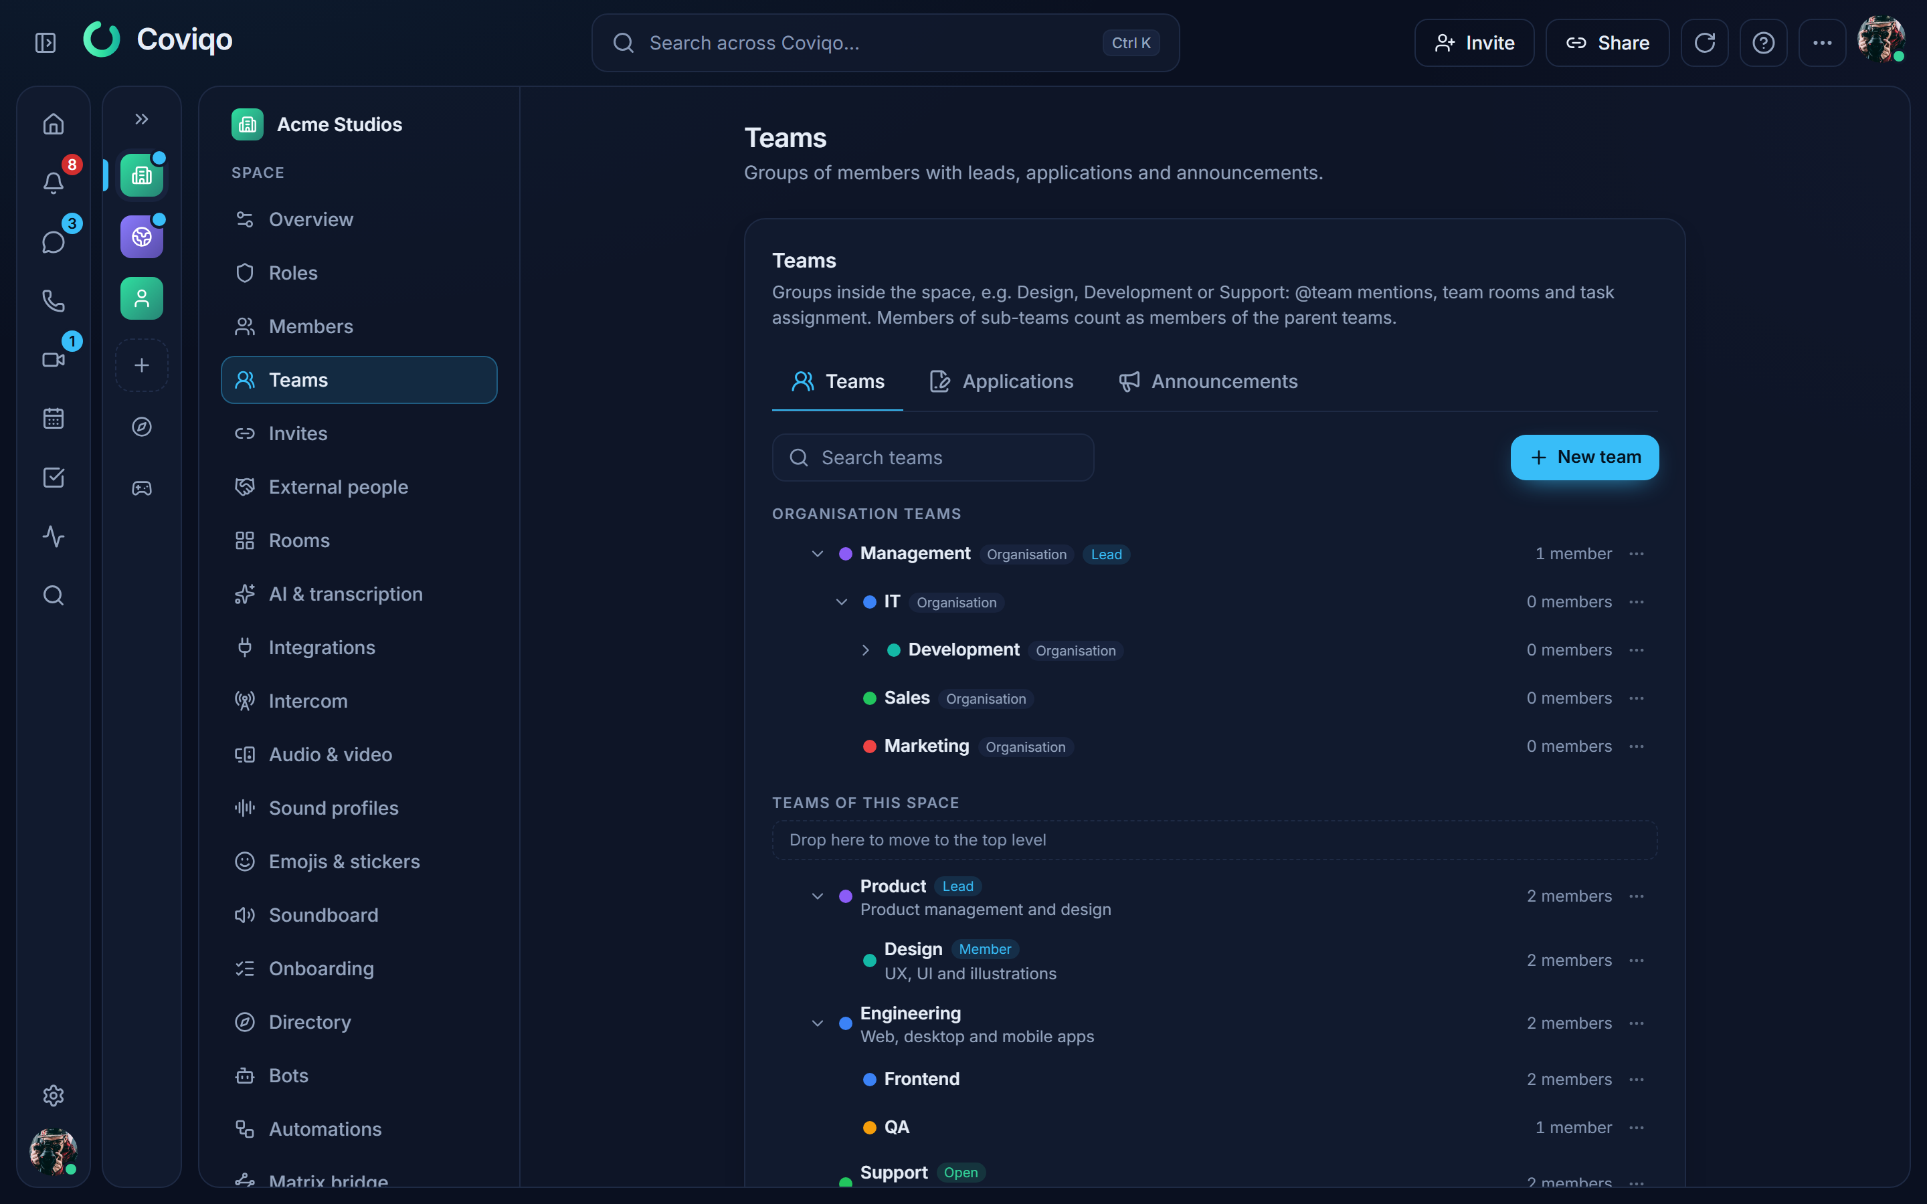Open more options for Marketing team
The image size is (1927, 1204).
click(x=1637, y=746)
